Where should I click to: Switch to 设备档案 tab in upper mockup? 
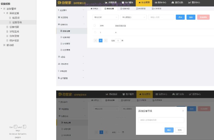[125, 9]
